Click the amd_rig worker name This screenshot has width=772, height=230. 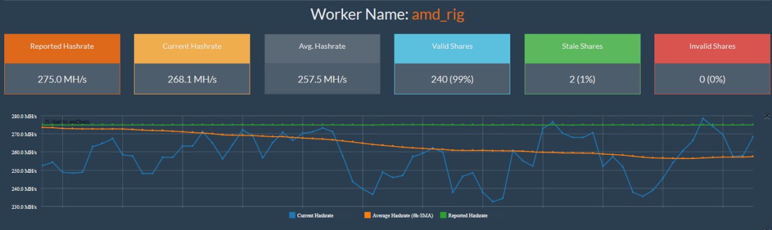click(x=438, y=15)
